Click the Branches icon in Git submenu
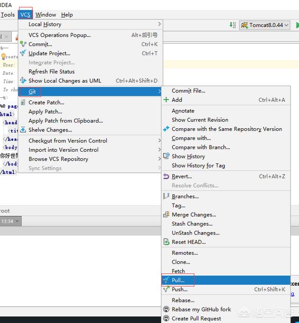 tap(166, 197)
